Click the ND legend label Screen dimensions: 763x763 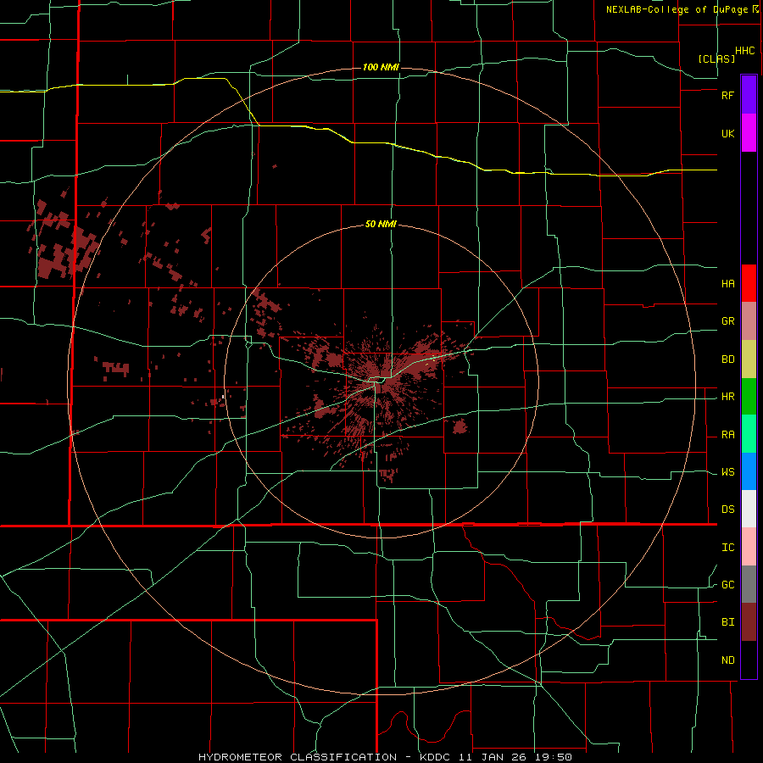click(x=727, y=660)
